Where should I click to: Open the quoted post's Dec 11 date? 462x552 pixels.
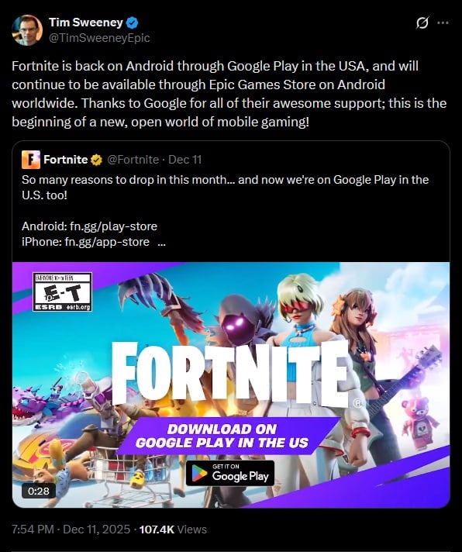coord(184,160)
